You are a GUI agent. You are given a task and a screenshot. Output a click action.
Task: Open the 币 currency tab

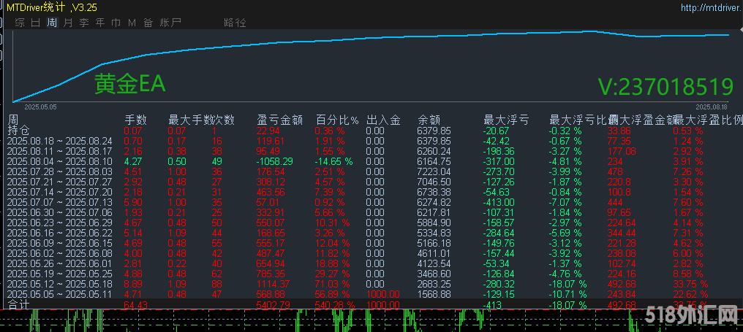click(x=116, y=22)
